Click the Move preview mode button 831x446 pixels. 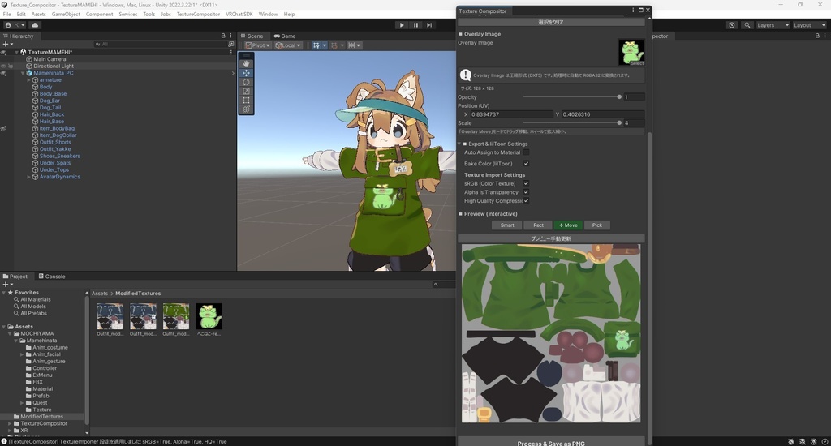[x=568, y=225]
